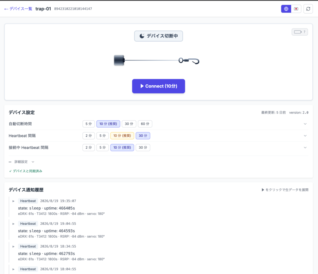Choose 10 分 (推奨) Heartbeat 間隔
318x274 pixels.
tap(122, 136)
